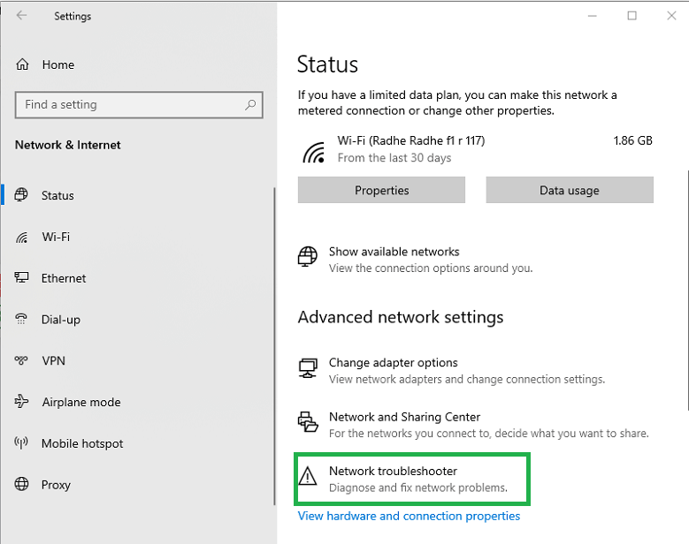Go to the Ethernet category
This screenshot has height=544, width=689.
[64, 278]
